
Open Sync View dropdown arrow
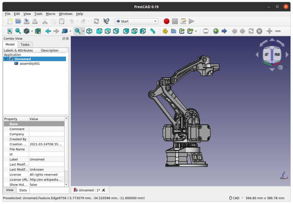[x=70, y=31]
